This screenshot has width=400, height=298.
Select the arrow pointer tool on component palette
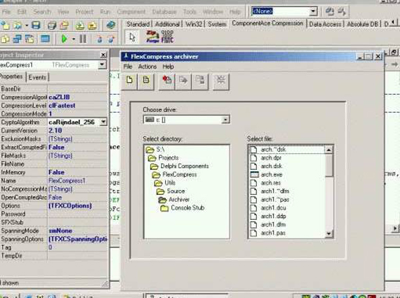click(133, 38)
